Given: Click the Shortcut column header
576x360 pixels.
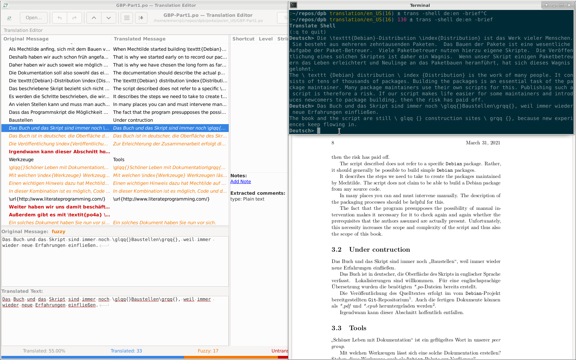Looking at the screenshot, I should [x=243, y=39].
